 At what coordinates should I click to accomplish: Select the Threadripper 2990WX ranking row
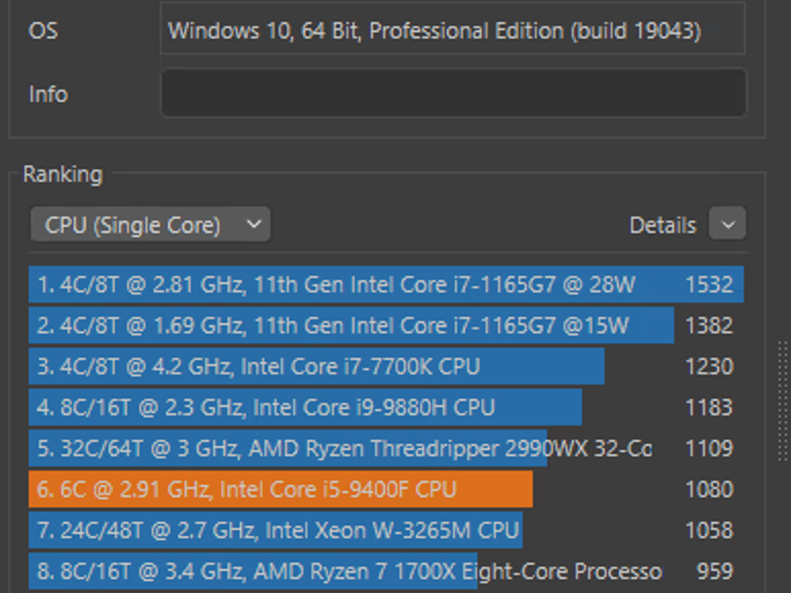386,448
